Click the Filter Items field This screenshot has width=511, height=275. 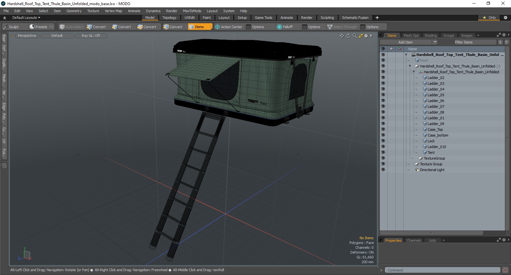475,42
